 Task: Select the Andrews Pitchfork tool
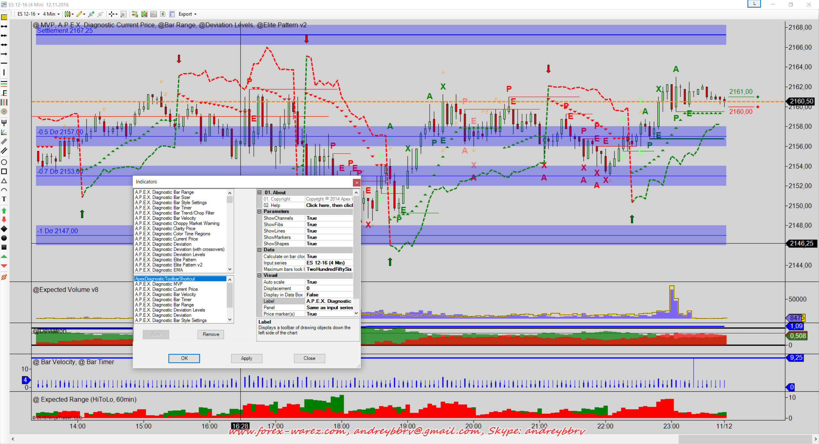pyautogui.click(x=4, y=122)
